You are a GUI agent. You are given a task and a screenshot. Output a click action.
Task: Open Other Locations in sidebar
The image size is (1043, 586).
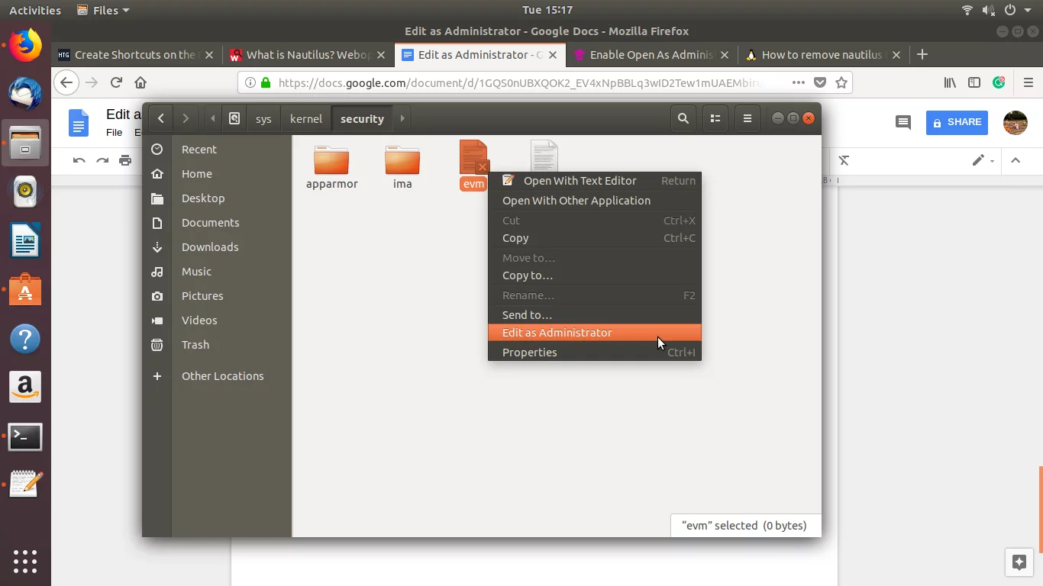coord(222,376)
